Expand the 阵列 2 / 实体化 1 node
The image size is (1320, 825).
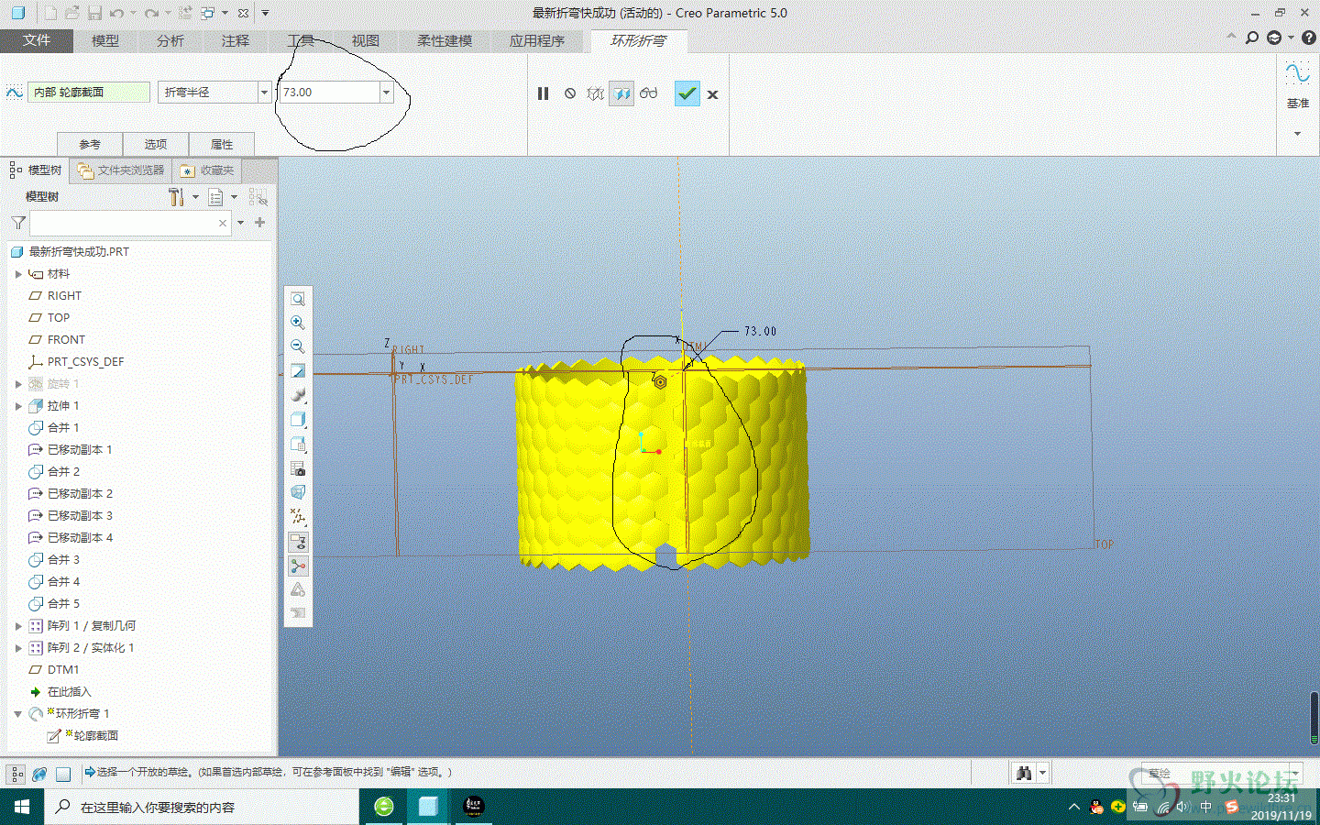(17, 648)
